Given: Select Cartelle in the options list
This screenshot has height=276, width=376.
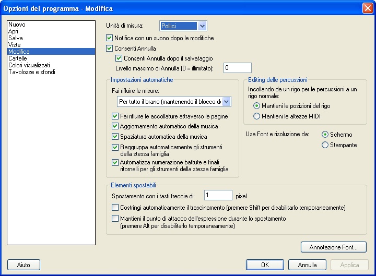Looking at the screenshot, I should [18, 58].
